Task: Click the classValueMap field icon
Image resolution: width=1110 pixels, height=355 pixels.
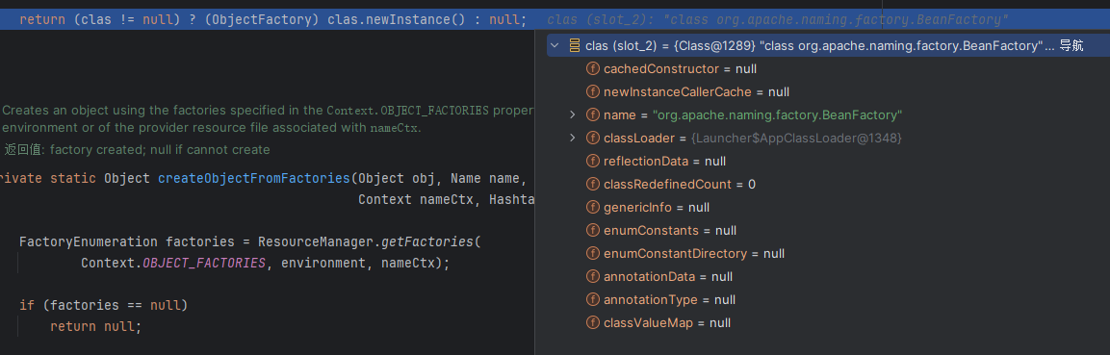Action: tap(592, 322)
